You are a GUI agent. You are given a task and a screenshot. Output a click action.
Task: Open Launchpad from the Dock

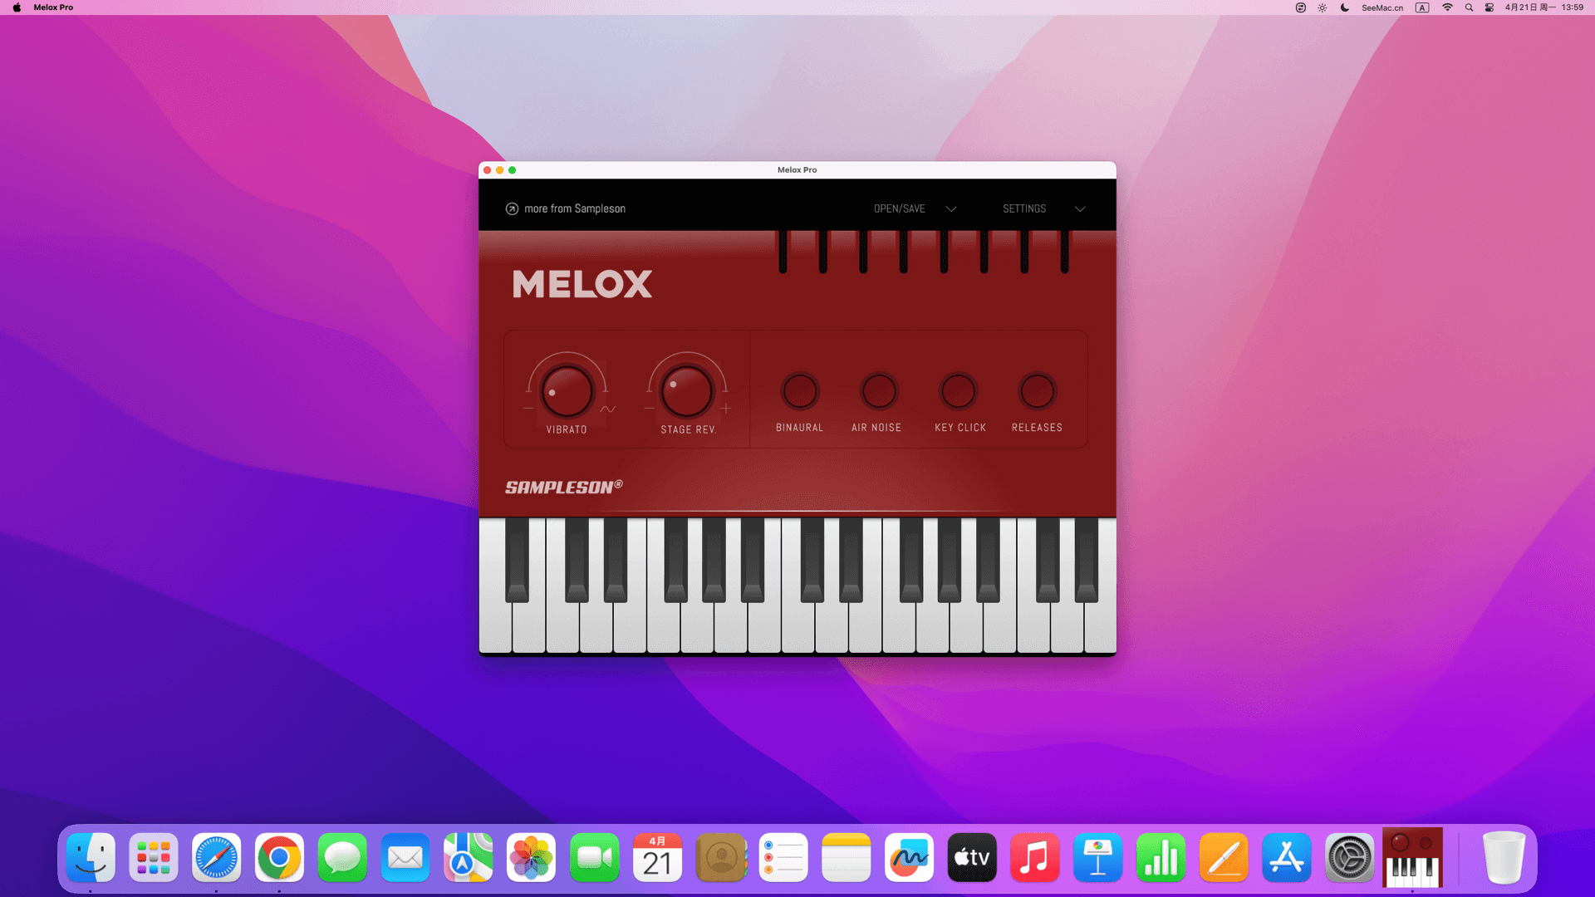coord(154,857)
